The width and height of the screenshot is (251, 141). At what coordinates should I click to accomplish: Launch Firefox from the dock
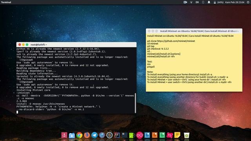(x=87, y=135)
